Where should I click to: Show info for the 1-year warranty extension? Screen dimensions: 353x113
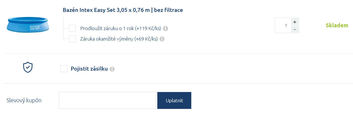coord(166,28)
